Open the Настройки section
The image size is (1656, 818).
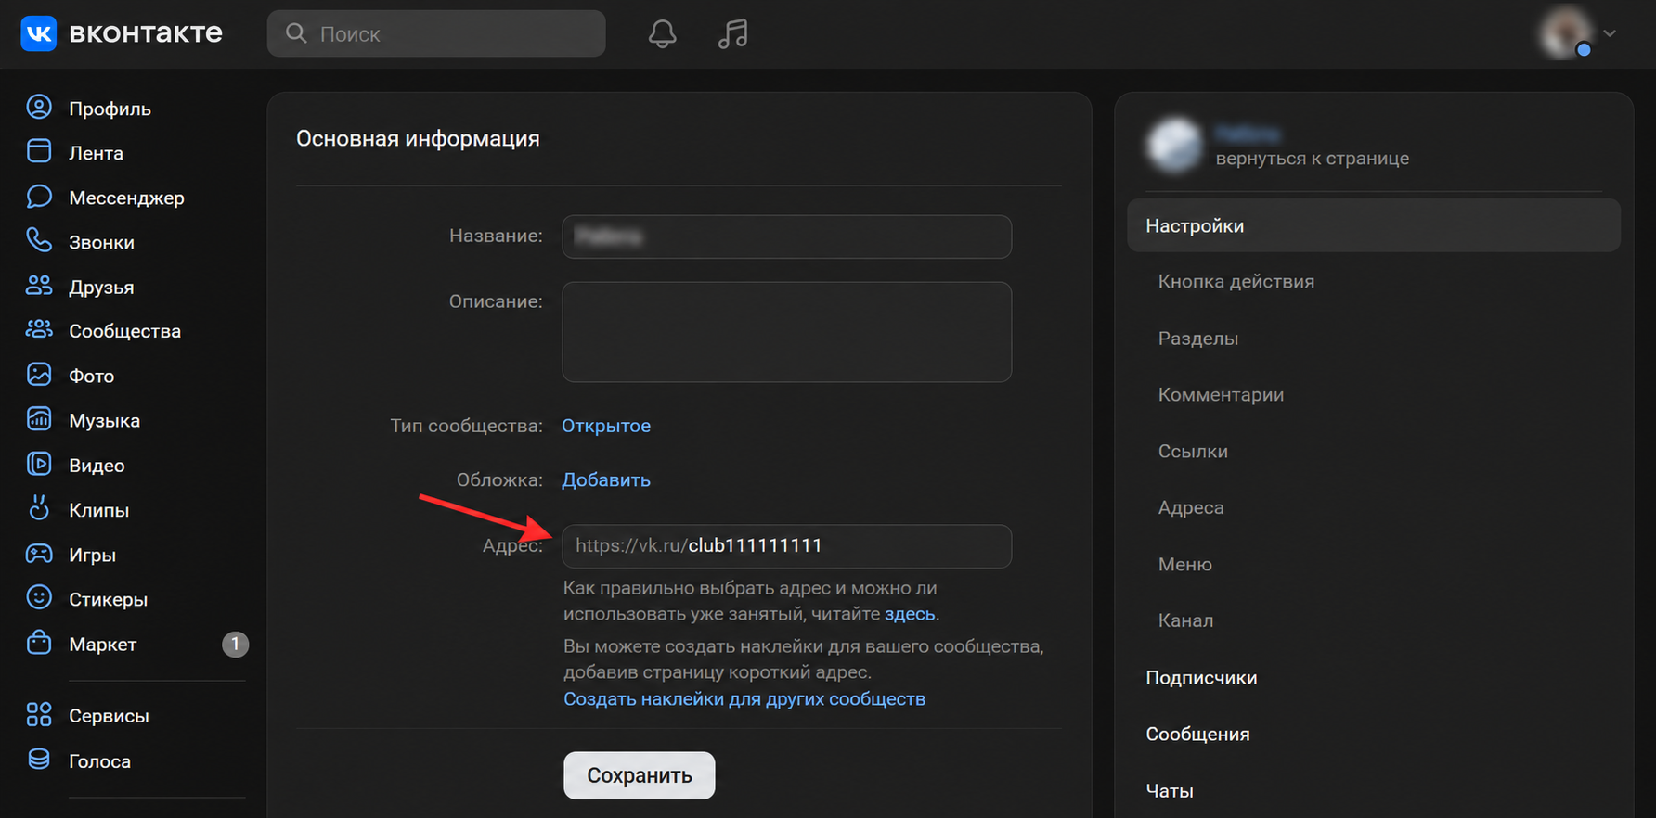1374,225
